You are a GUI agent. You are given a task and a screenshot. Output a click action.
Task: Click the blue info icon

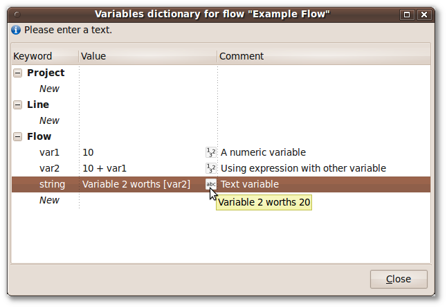tap(16, 30)
